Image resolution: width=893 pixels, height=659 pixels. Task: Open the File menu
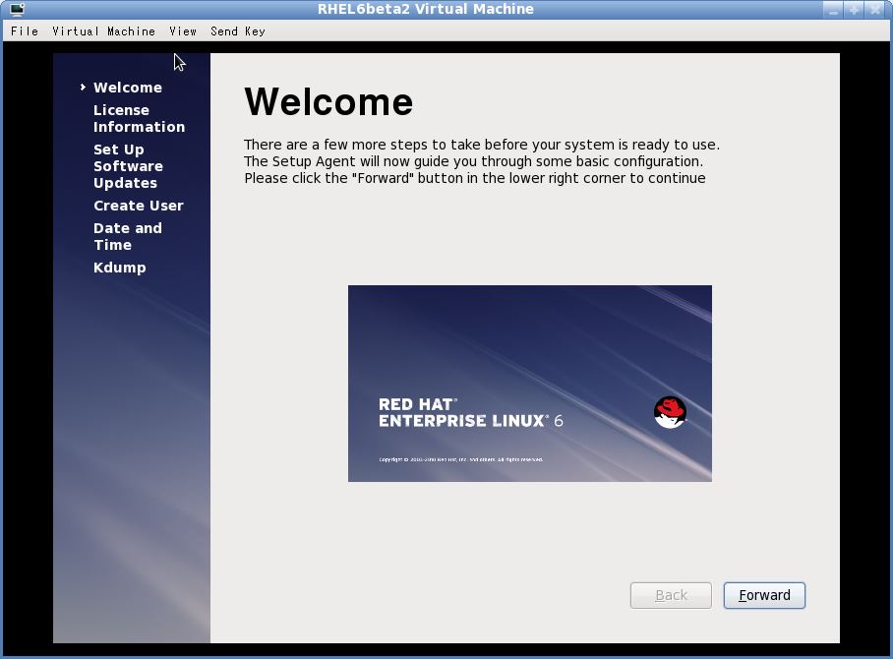click(x=25, y=31)
